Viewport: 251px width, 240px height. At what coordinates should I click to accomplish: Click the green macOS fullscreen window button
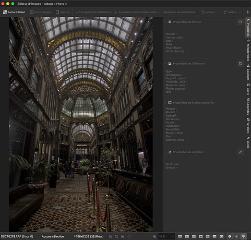12,4
